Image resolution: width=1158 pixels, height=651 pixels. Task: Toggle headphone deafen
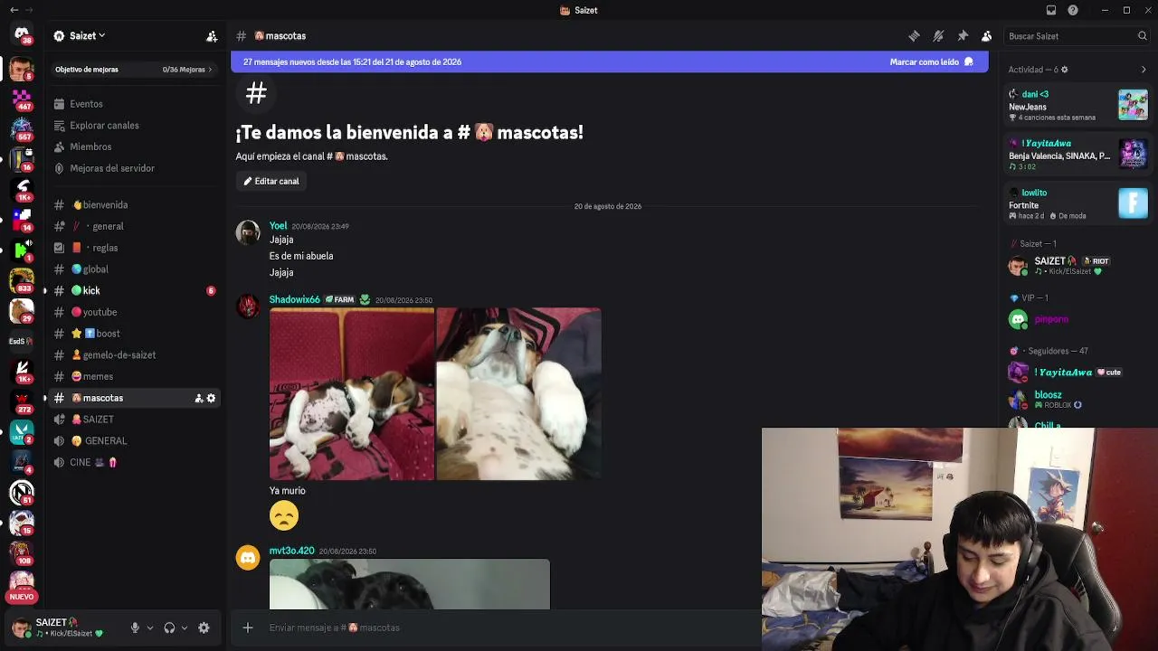[x=169, y=627]
